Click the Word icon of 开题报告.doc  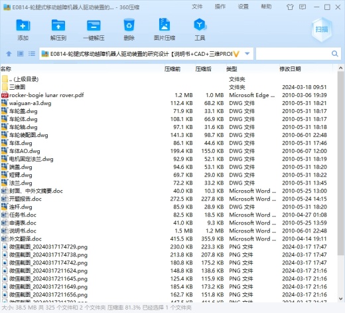click(x=5, y=199)
